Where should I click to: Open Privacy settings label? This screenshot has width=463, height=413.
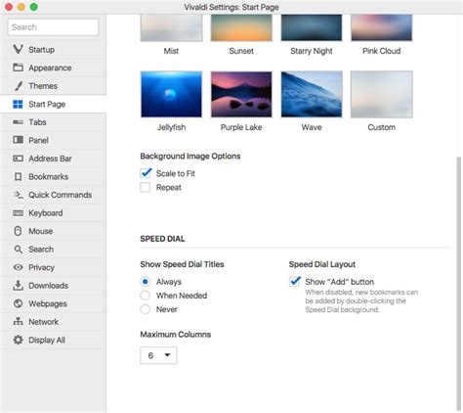(41, 267)
